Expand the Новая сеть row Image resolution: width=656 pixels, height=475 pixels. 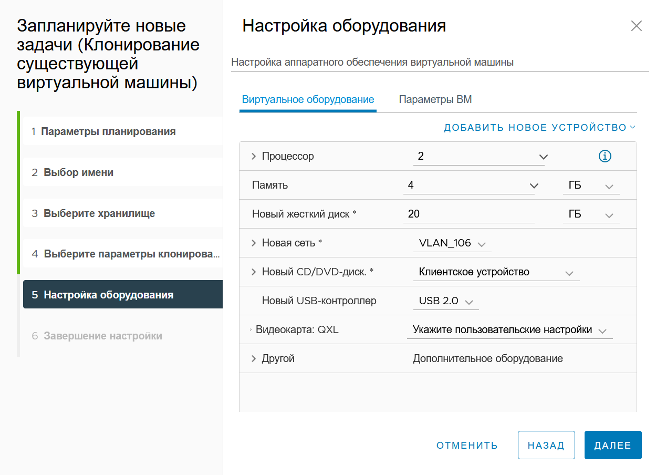254,243
